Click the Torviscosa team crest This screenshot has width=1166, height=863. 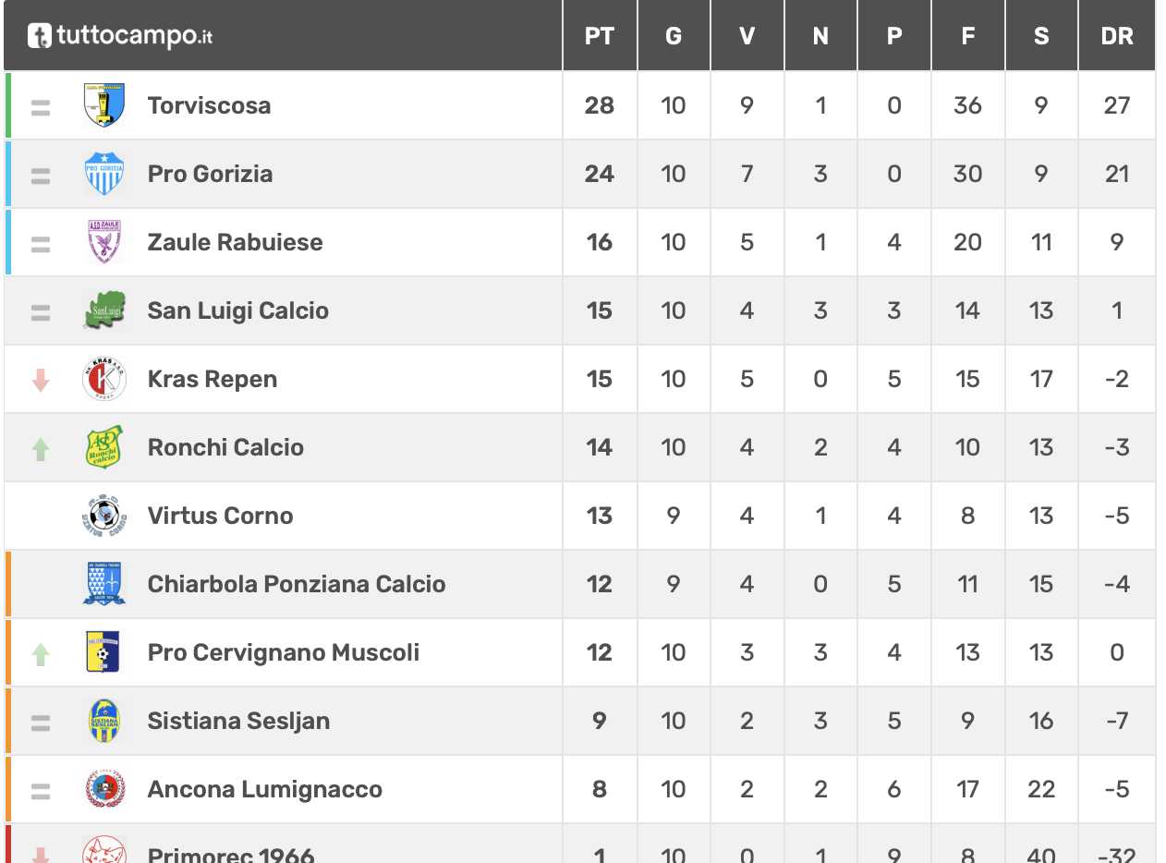coord(103,105)
